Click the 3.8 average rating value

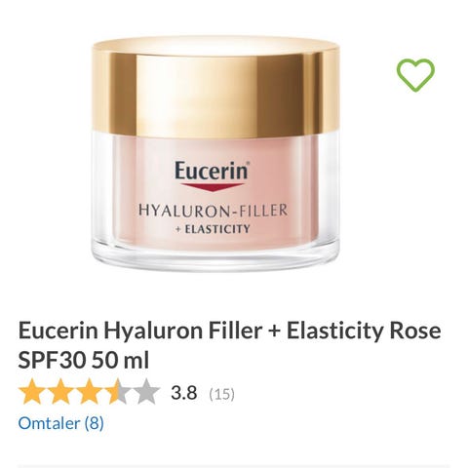184,393
